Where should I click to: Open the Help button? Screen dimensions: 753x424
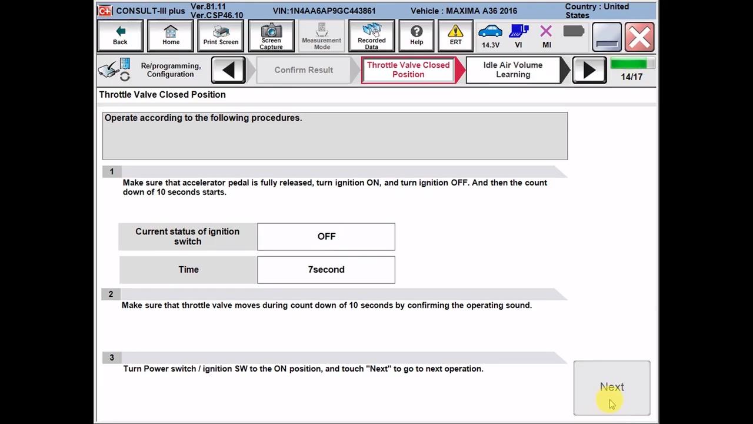point(417,36)
